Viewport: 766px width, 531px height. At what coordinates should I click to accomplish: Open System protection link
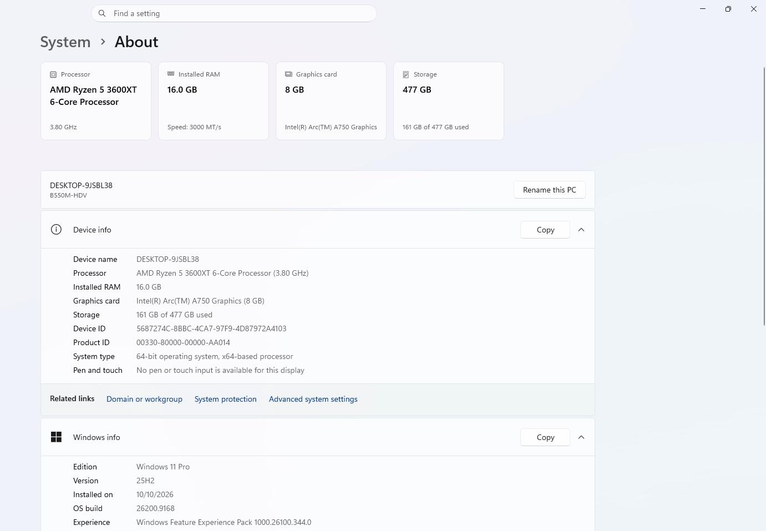coord(226,399)
